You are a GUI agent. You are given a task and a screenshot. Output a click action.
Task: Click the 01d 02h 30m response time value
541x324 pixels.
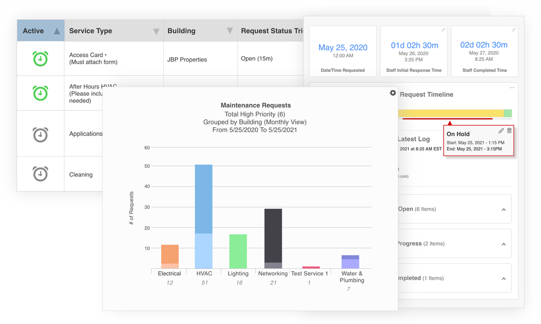pos(414,45)
